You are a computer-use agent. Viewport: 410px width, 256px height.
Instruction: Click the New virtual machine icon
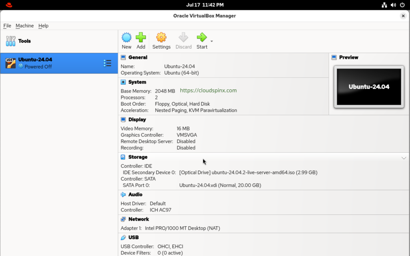[x=127, y=37]
